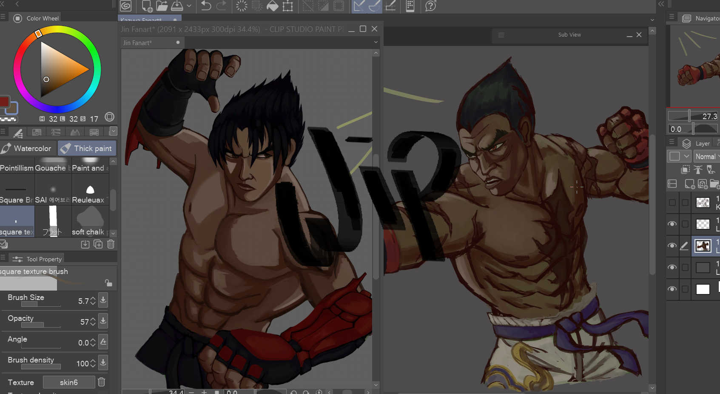
Task: Click the Undo arrow in toolbar
Action: pyautogui.click(x=206, y=6)
